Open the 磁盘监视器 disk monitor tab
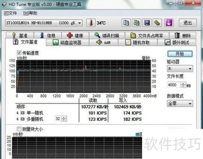203x159 pixels. 67,42
